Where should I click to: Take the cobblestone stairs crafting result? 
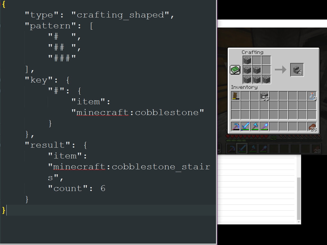(297, 70)
